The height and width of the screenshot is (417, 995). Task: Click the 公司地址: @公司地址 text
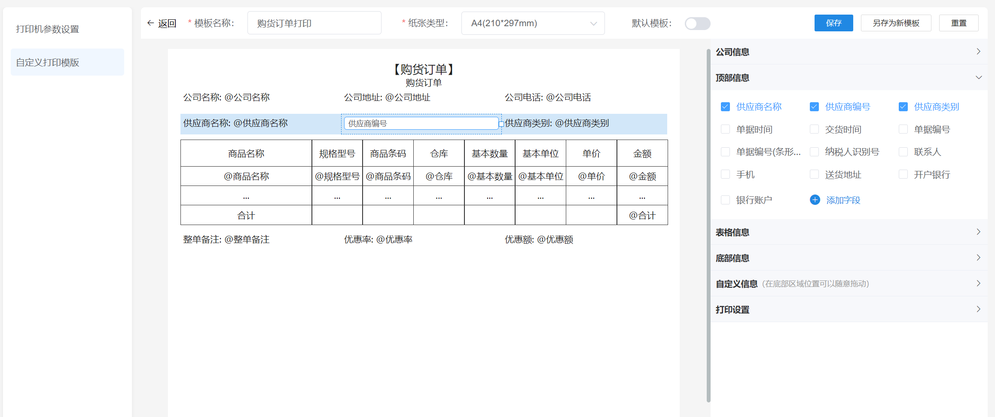pyautogui.click(x=387, y=97)
